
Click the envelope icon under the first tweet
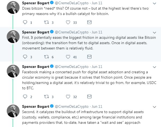pyautogui.click(x=89, y=22)
